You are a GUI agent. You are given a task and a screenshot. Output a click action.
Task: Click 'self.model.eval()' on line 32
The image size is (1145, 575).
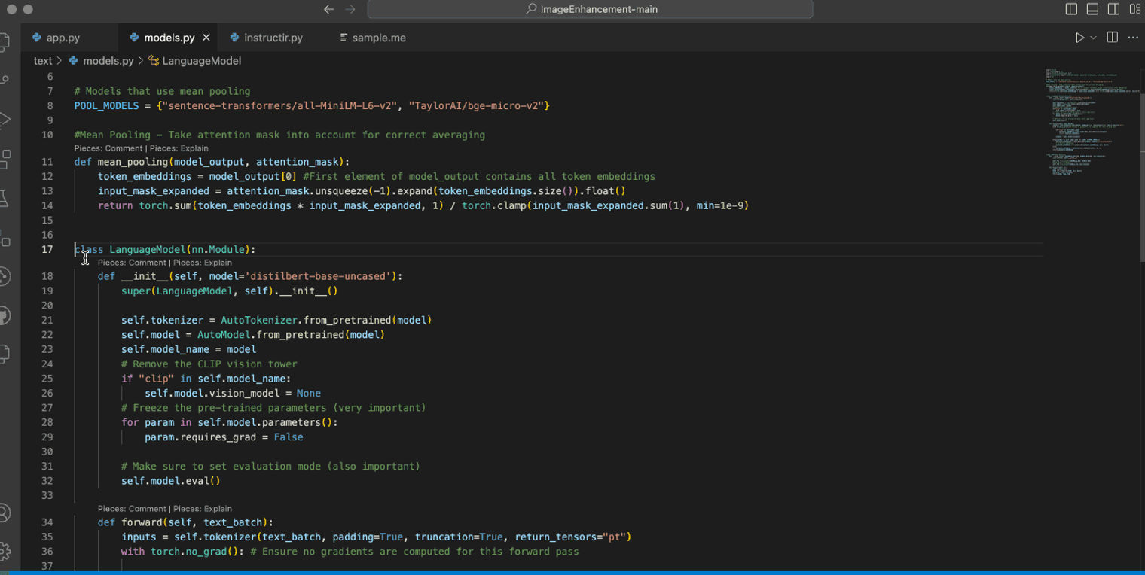(x=171, y=481)
